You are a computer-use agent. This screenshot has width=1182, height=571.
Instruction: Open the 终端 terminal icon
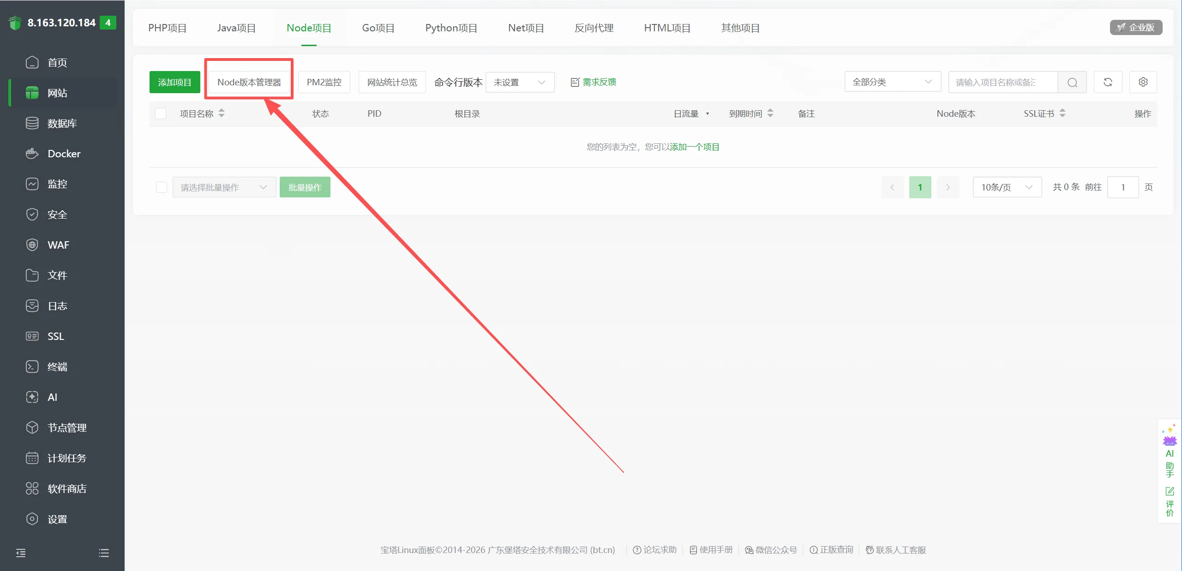coord(32,367)
